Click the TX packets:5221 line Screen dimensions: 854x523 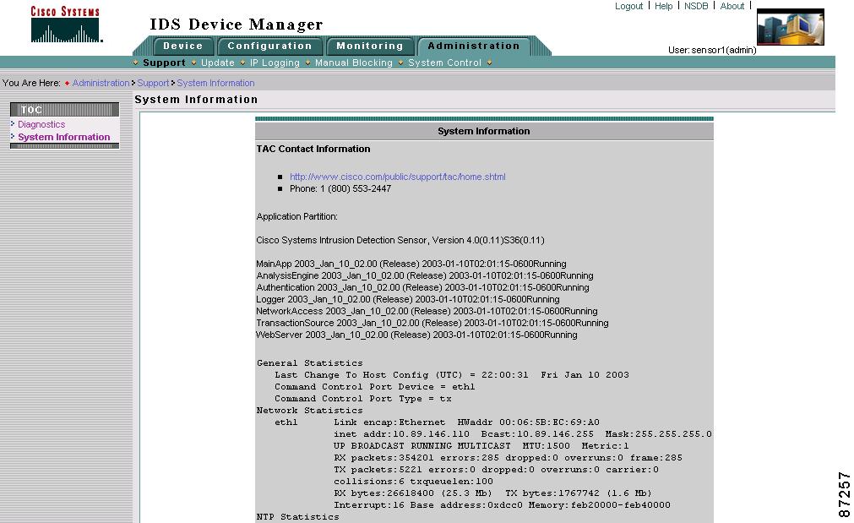[x=496, y=470]
